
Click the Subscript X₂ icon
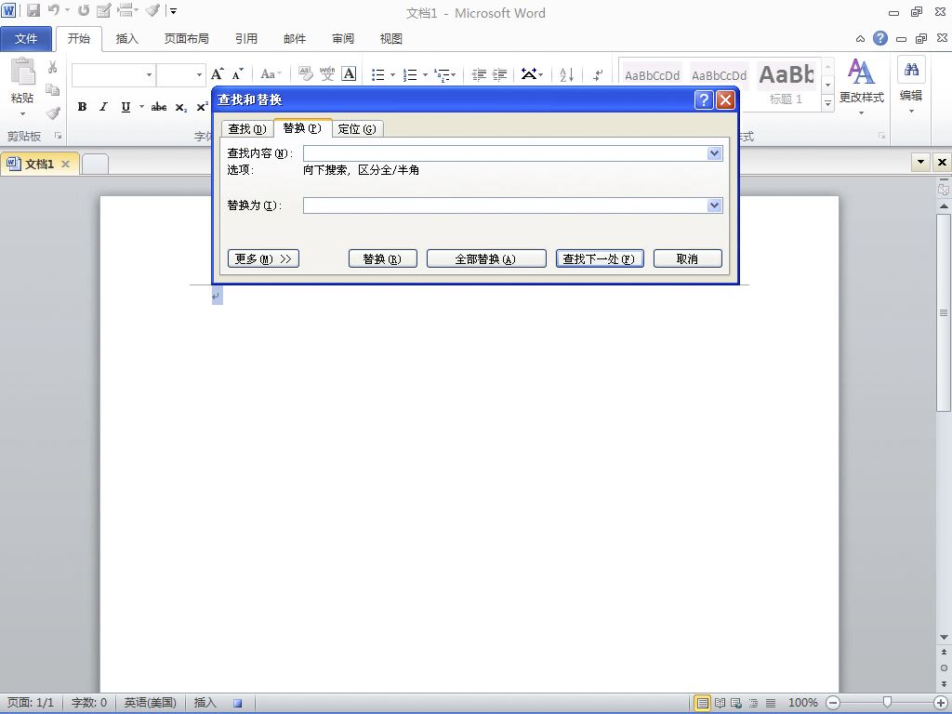(x=181, y=108)
